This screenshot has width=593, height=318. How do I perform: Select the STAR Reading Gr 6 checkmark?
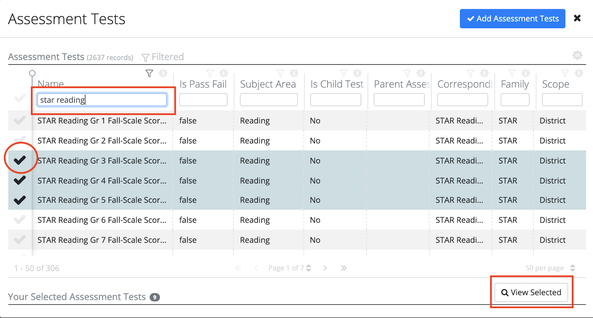click(20, 220)
